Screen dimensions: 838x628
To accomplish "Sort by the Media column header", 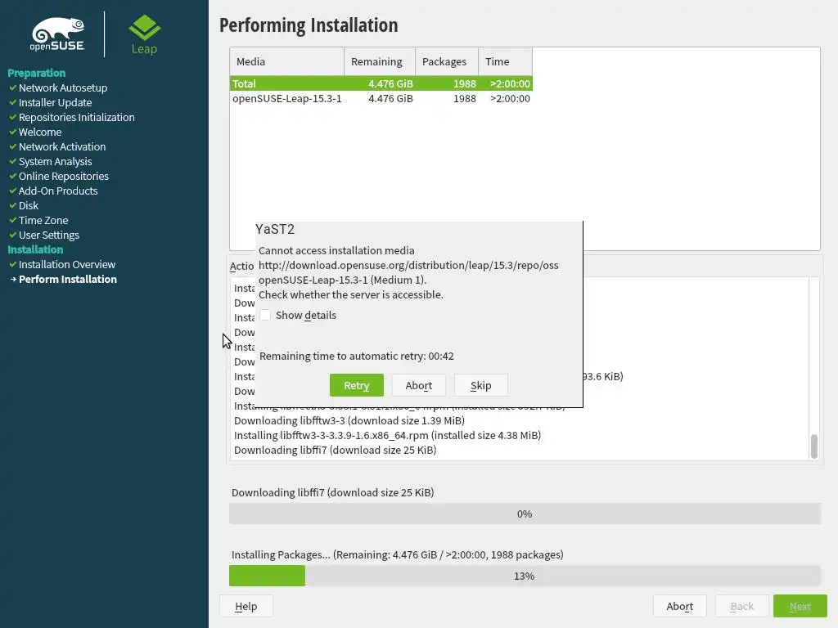I will click(287, 61).
